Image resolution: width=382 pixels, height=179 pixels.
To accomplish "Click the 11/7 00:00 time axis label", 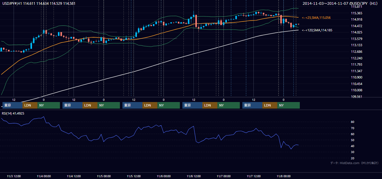I will point(224,176).
